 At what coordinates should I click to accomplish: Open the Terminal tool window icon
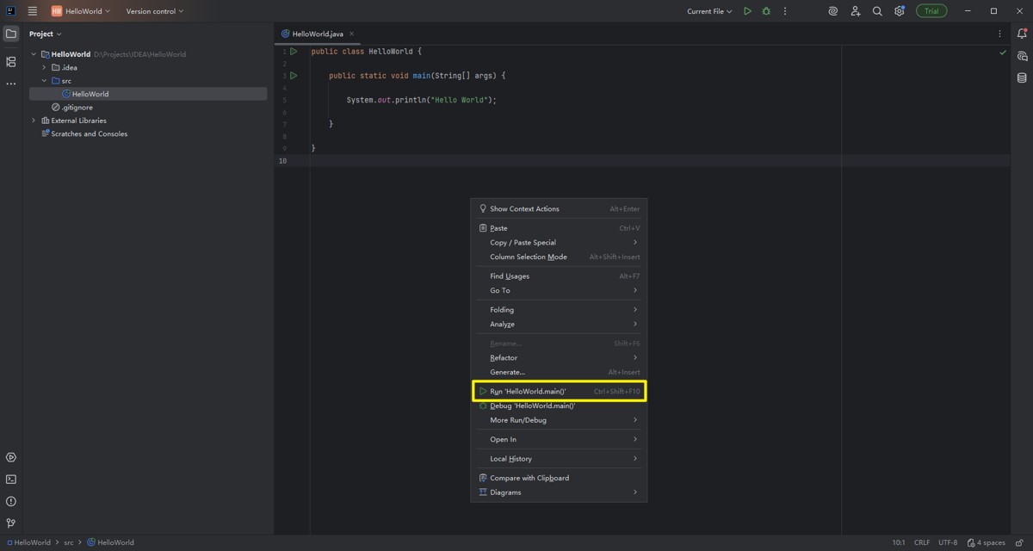[11, 480]
